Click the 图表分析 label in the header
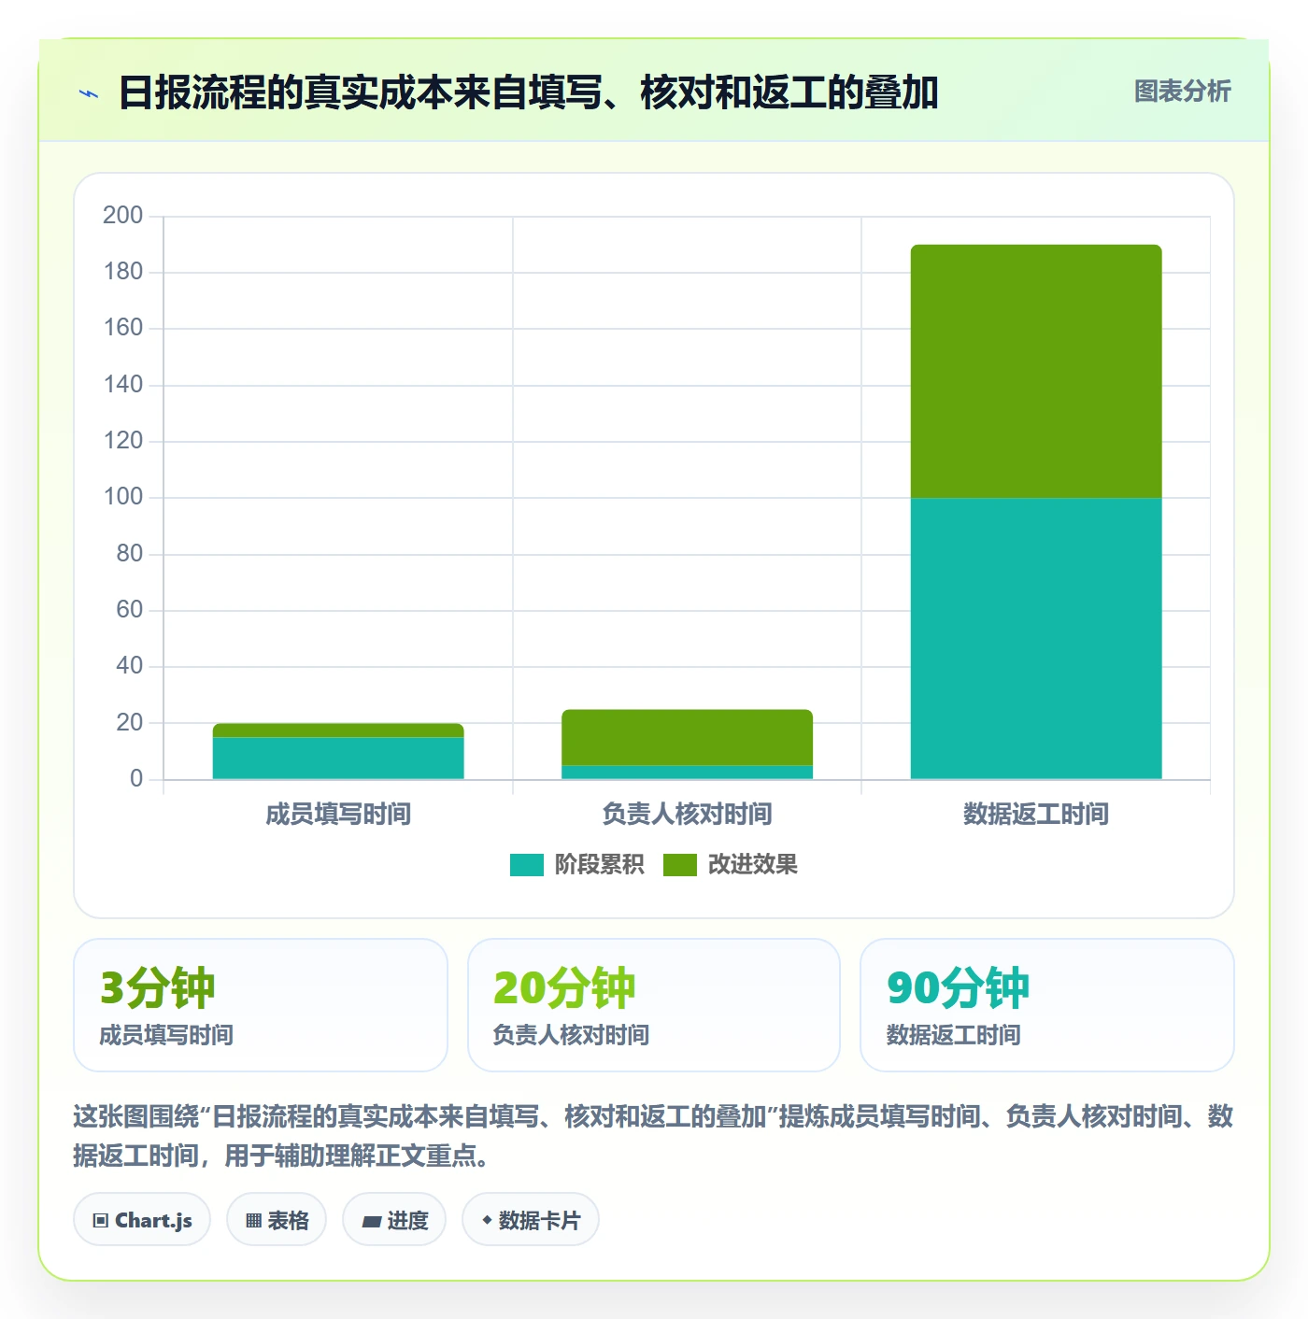This screenshot has height=1319, width=1308. point(1182,92)
